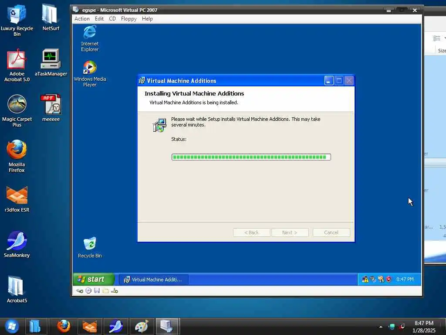Screen dimensions: 446x335
Task: Open the NetSurf desktop shortcut
Action: [51, 17]
